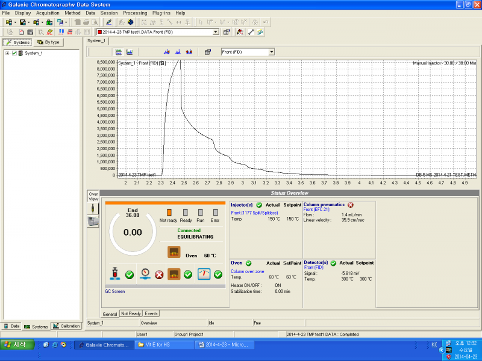
Task: Toggle the System_1 checkbox in tree
Action: pyautogui.click(x=14, y=53)
